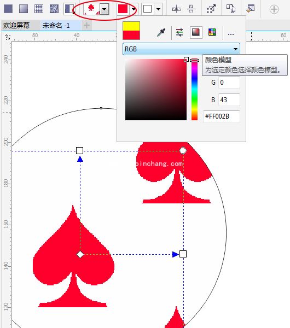Open more color options ellipsis
Viewport: 290px width, 328px height.
pyautogui.click(x=231, y=34)
